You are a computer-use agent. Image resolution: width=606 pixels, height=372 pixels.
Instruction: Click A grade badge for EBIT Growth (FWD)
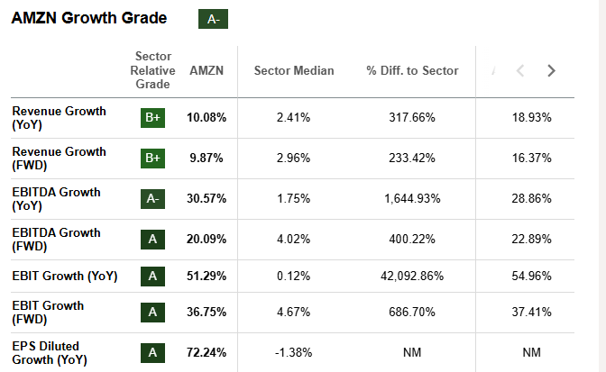tap(152, 312)
